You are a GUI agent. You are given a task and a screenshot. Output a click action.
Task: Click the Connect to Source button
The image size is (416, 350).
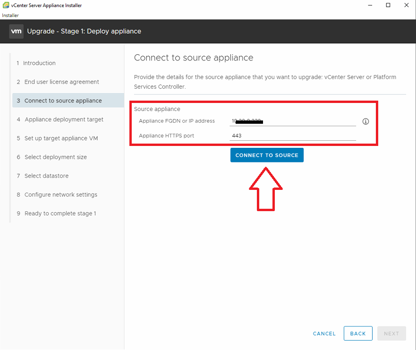point(267,155)
